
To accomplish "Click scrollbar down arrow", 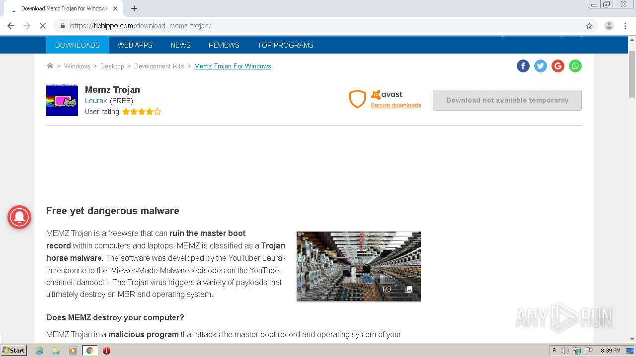I will (632, 339).
